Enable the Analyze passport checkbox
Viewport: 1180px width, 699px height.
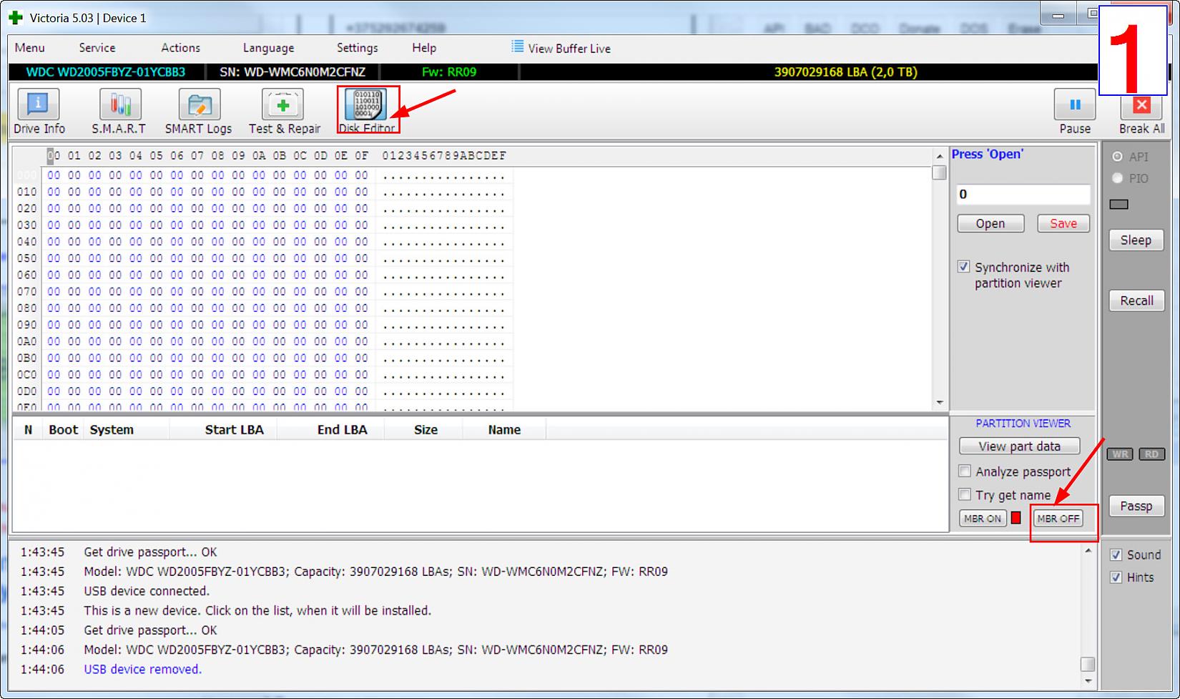pyautogui.click(x=965, y=471)
